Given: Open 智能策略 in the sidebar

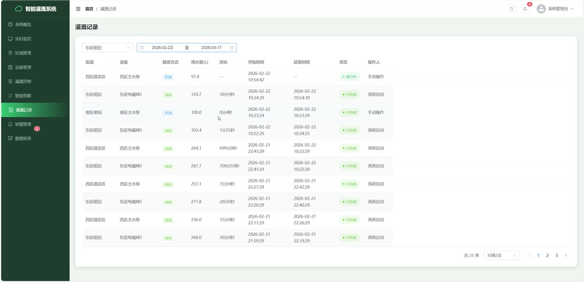Looking at the screenshot, I should click(x=35, y=96).
